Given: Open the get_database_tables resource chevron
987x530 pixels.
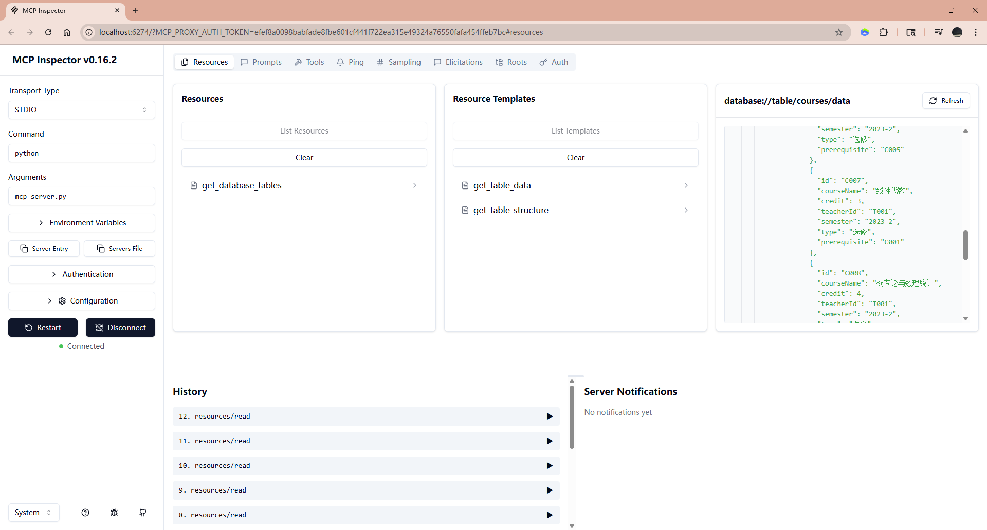Looking at the screenshot, I should (415, 185).
